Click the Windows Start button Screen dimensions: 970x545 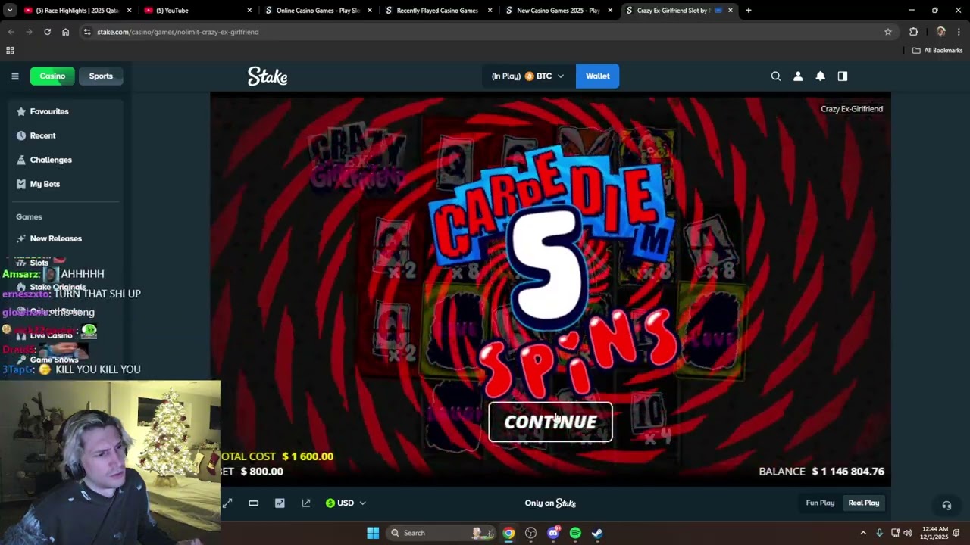tap(373, 533)
